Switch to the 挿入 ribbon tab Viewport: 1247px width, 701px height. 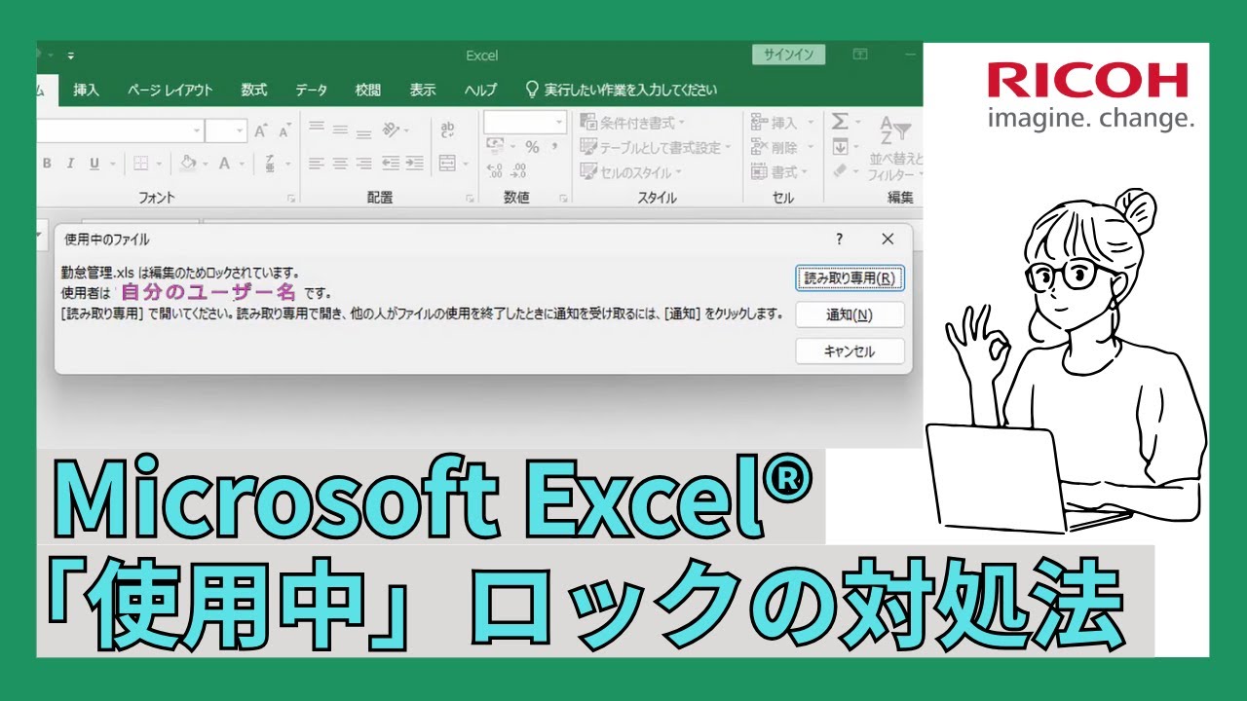(x=87, y=90)
